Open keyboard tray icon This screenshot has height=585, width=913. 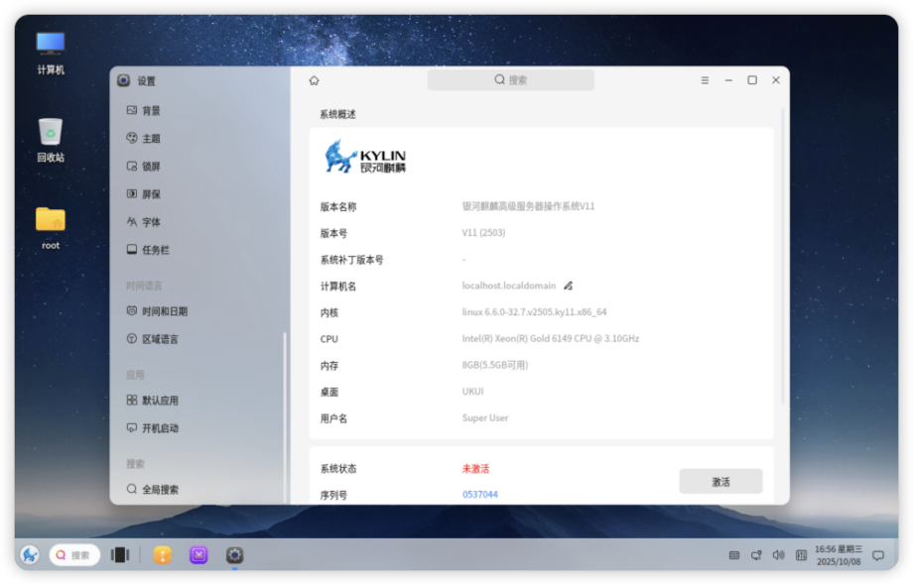(734, 556)
